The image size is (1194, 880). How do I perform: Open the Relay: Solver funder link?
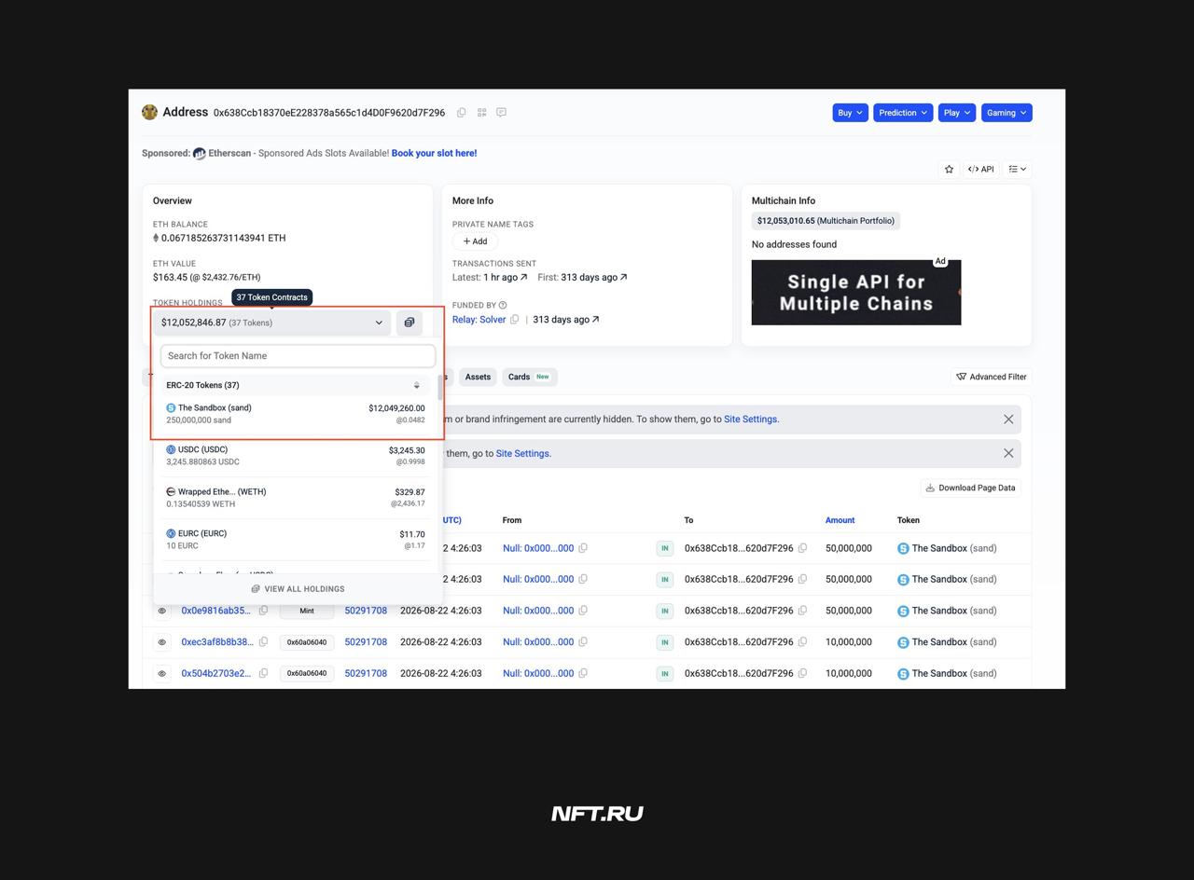479,320
